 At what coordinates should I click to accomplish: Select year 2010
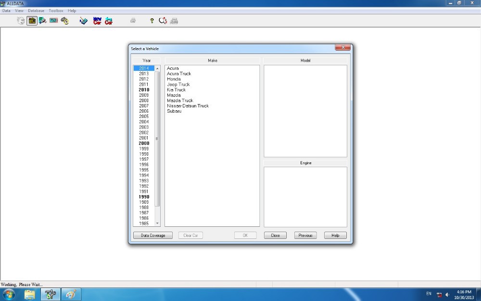(x=144, y=90)
